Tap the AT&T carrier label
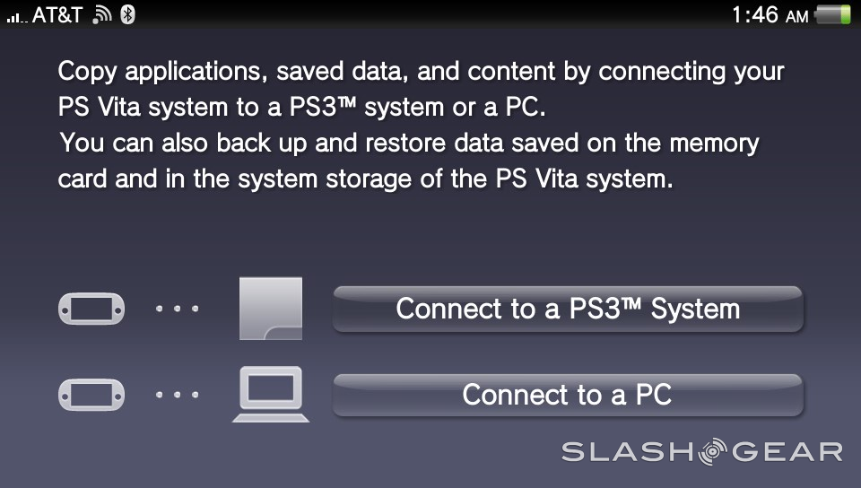 (57, 15)
